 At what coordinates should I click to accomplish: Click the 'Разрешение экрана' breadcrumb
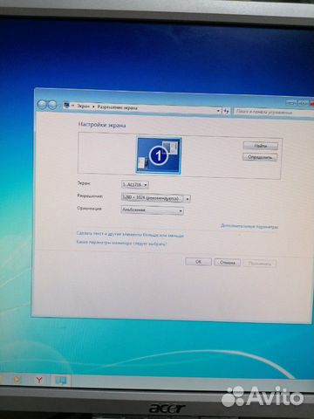tap(117, 107)
